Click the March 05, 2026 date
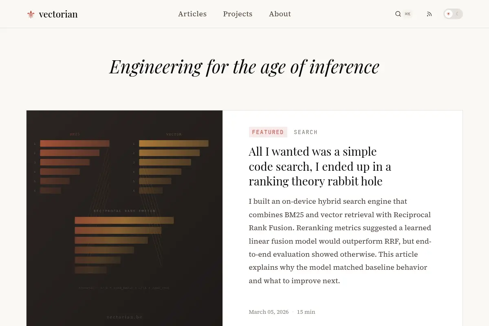Viewport: 489px width, 326px height. (x=269, y=312)
